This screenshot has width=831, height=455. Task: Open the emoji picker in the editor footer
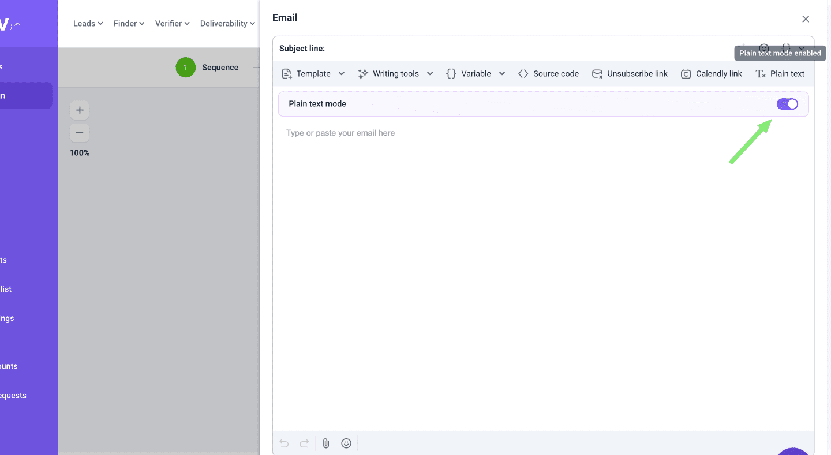(x=346, y=443)
